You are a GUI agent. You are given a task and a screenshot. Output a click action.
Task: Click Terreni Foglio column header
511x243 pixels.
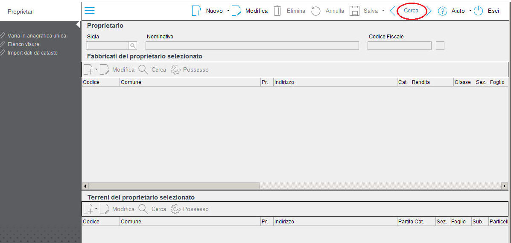[x=461, y=222]
